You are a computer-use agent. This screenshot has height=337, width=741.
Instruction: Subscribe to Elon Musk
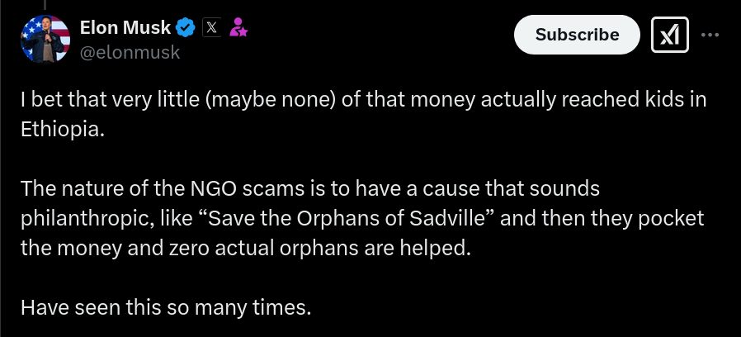577,35
